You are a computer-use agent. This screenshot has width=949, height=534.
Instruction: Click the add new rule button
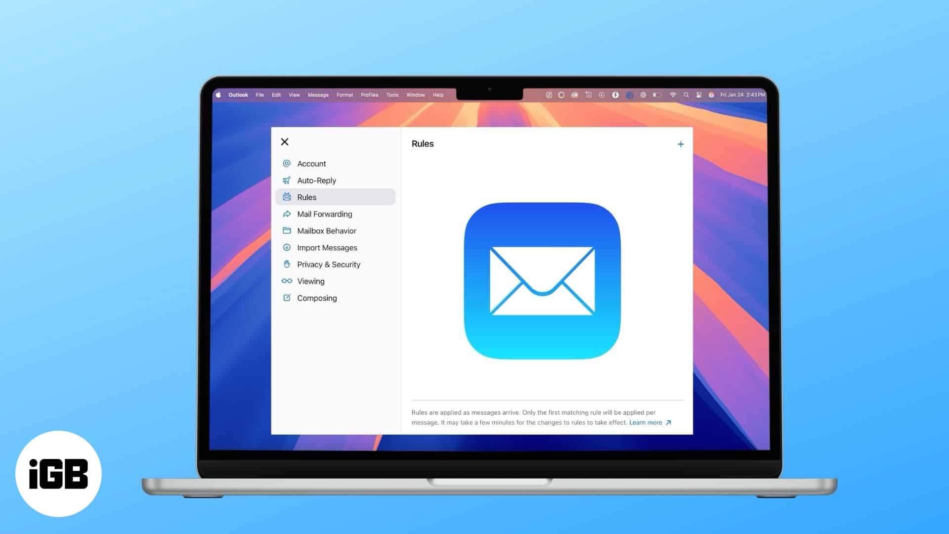(x=681, y=144)
